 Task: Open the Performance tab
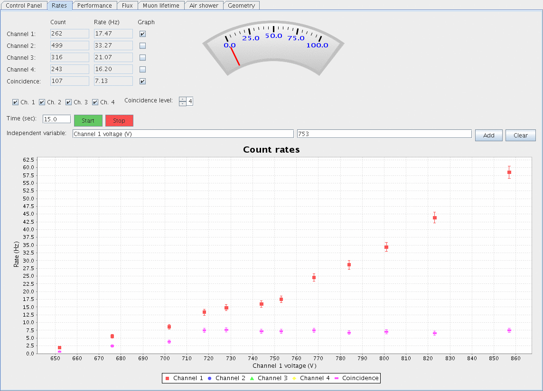click(x=94, y=6)
